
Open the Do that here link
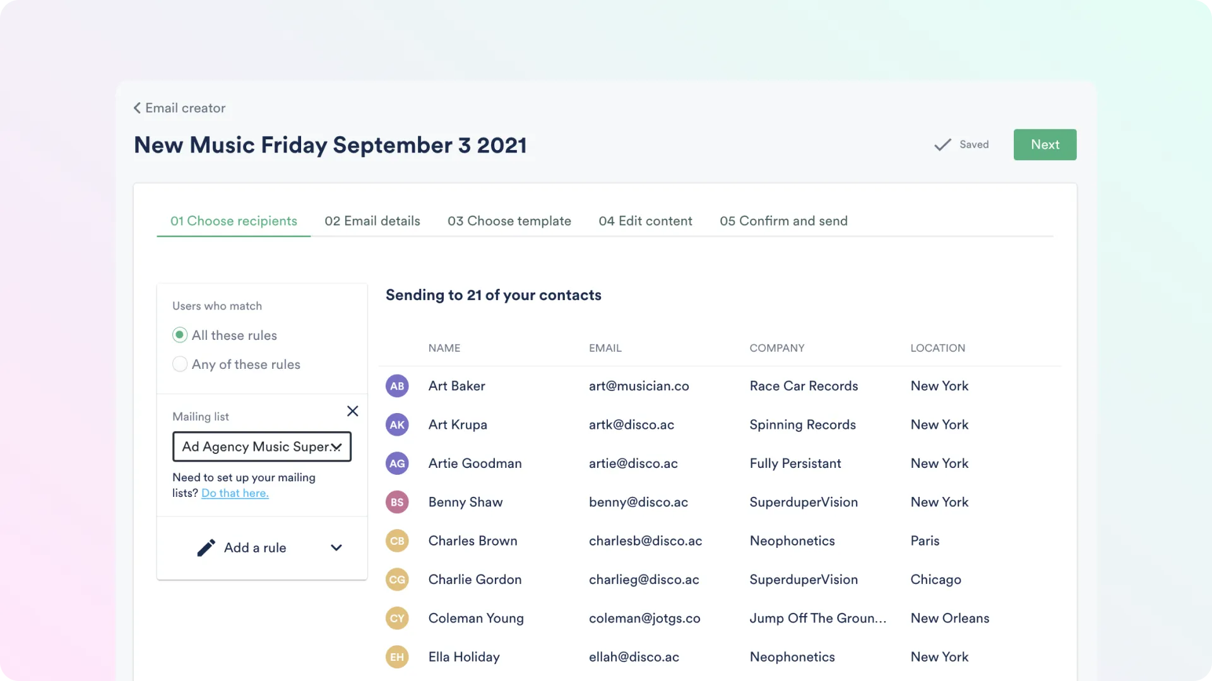234,493
